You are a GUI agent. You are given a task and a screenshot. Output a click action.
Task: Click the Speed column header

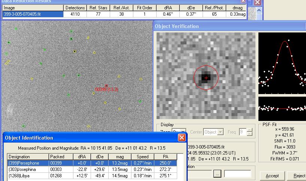coord(143,157)
